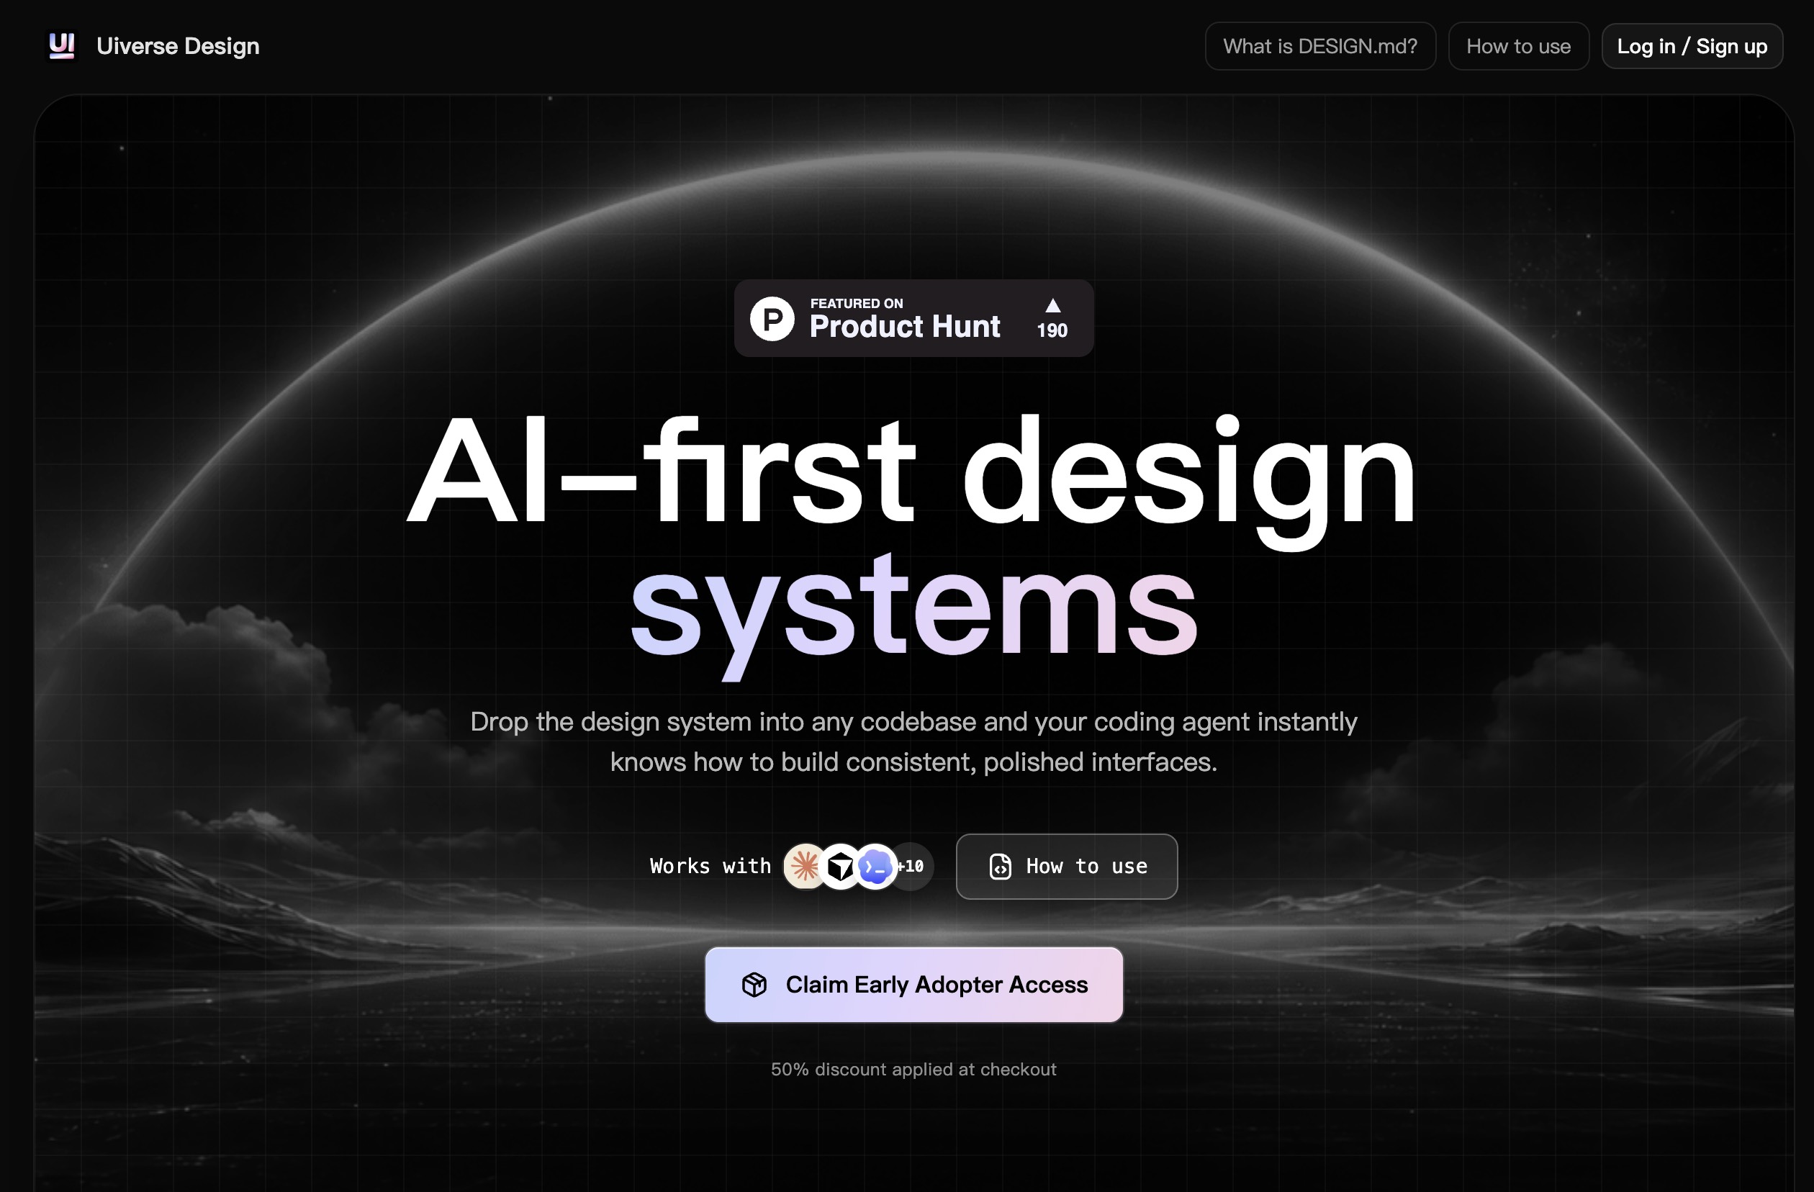Select How to use in the top navigation
1814x1192 pixels.
[x=1518, y=47]
